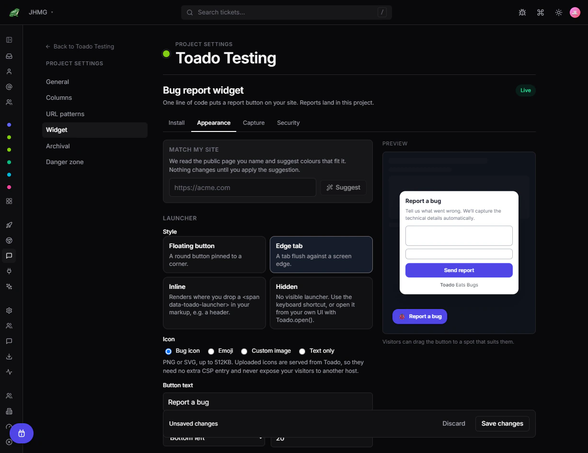Select the Bug icon radio option
Screen dimensions: 588x453
168,351
